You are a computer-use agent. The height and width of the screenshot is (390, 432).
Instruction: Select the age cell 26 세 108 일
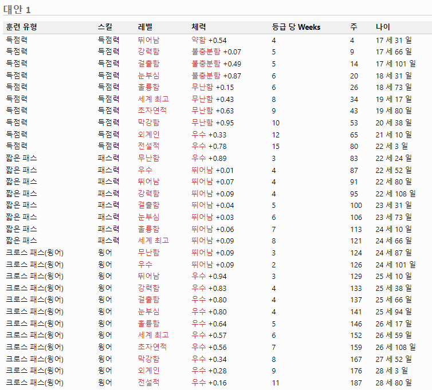(x=396, y=347)
